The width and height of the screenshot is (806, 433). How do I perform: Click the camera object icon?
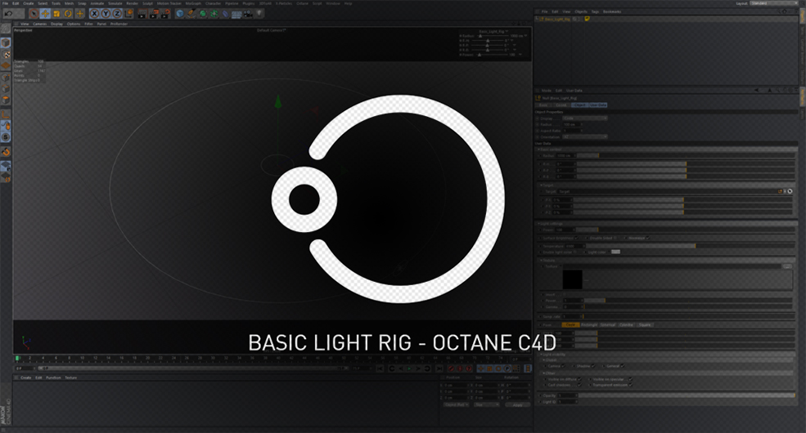coord(248,14)
